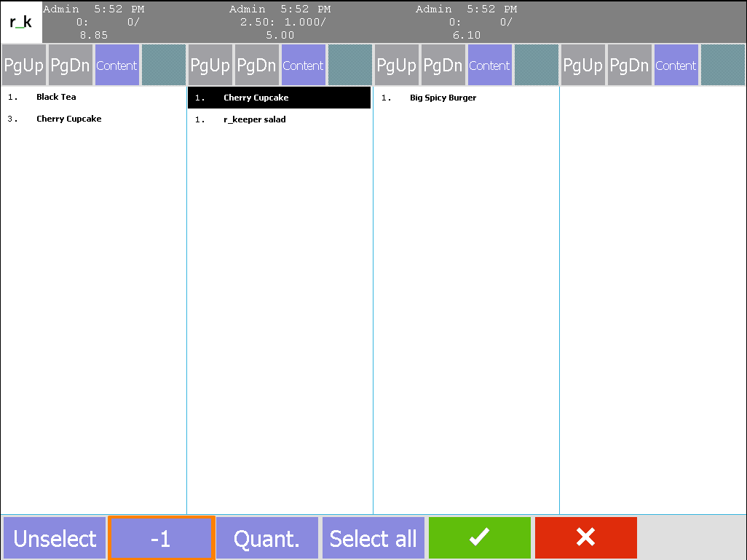Page up in the Black Tea order column
Viewport: 747px width, 560px height.
tap(24, 65)
